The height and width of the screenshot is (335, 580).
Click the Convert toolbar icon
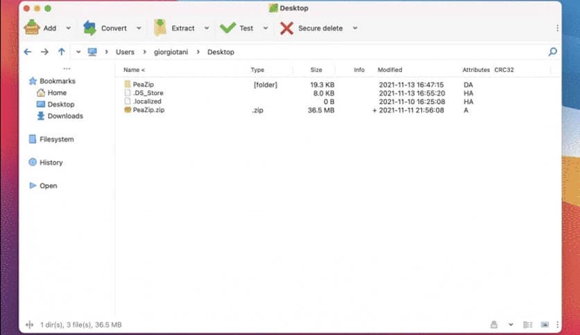89,28
